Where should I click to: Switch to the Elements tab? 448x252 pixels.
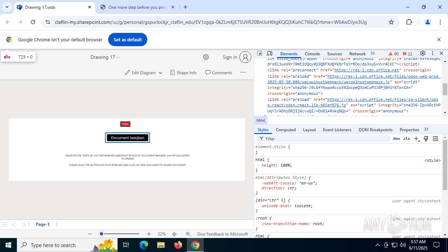pos(289,54)
